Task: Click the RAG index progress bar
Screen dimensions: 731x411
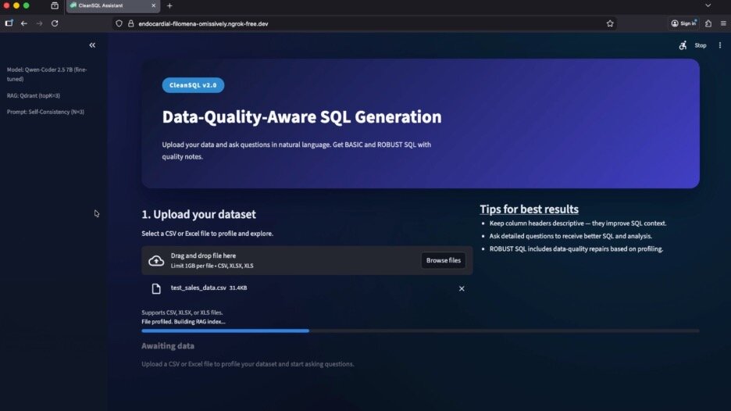Action: [420, 331]
